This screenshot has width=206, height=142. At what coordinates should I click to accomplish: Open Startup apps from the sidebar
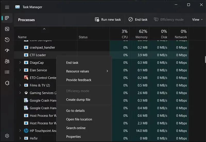click(x=7, y=50)
